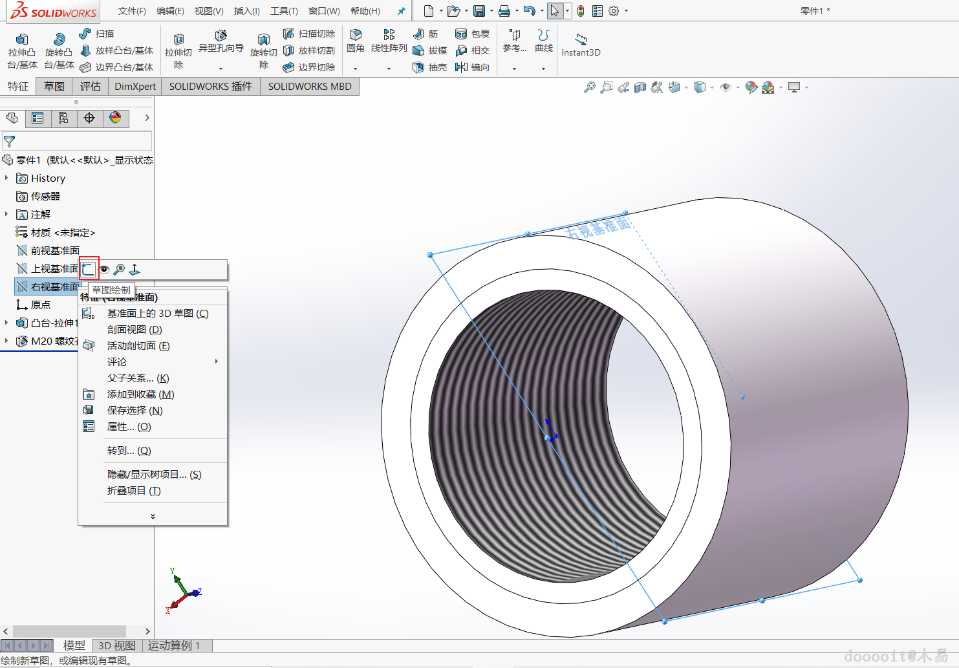959x668 pixels.
Task: Click the 筋 rib tool icon
Action: point(426,34)
